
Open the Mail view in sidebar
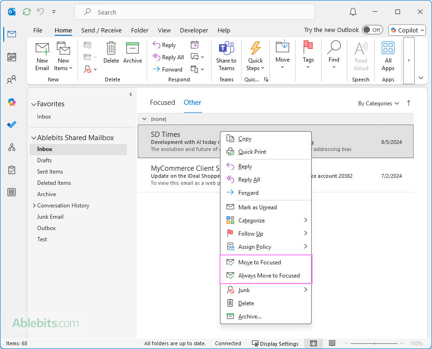12,34
